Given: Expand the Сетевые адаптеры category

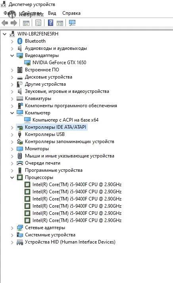Looking at the screenshot, I should [x=12, y=228].
